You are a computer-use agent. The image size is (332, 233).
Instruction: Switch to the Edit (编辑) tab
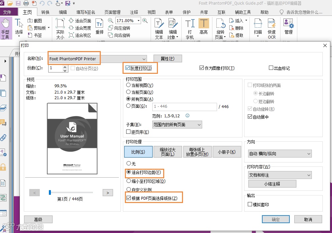point(63,12)
